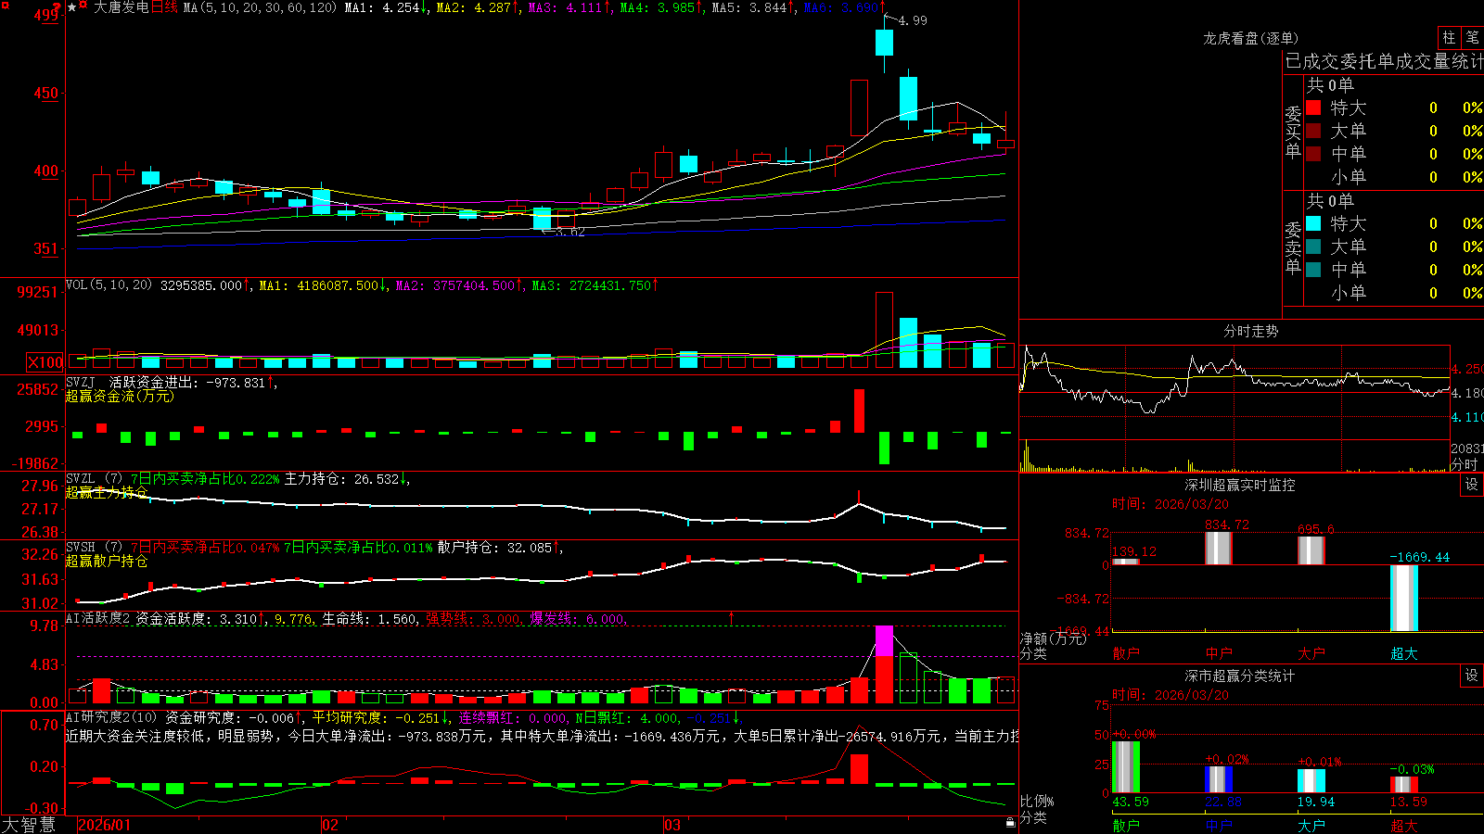This screenshot has height=834, width=1484.
Task: Click the red arrow marker in AI活跃度2 panel
Action: [731, 617]
